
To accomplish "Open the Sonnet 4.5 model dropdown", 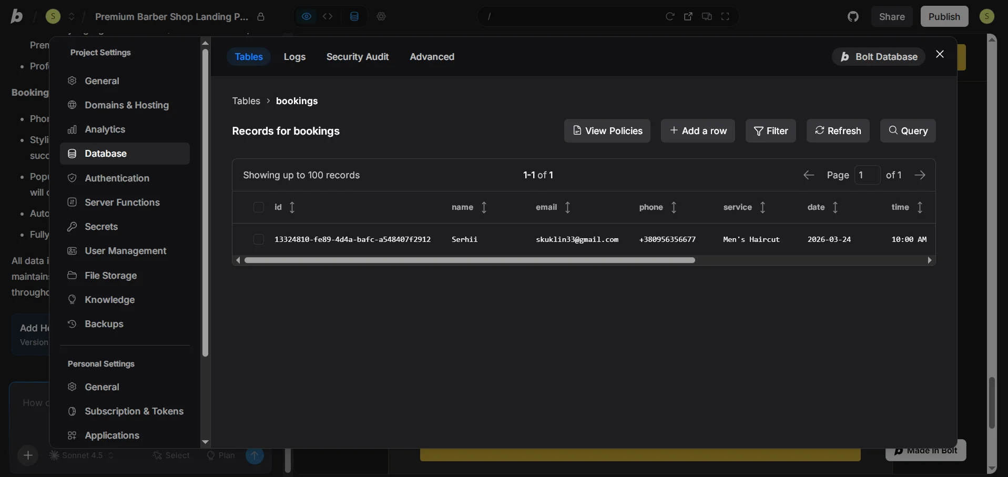I will tap(82, 455).
